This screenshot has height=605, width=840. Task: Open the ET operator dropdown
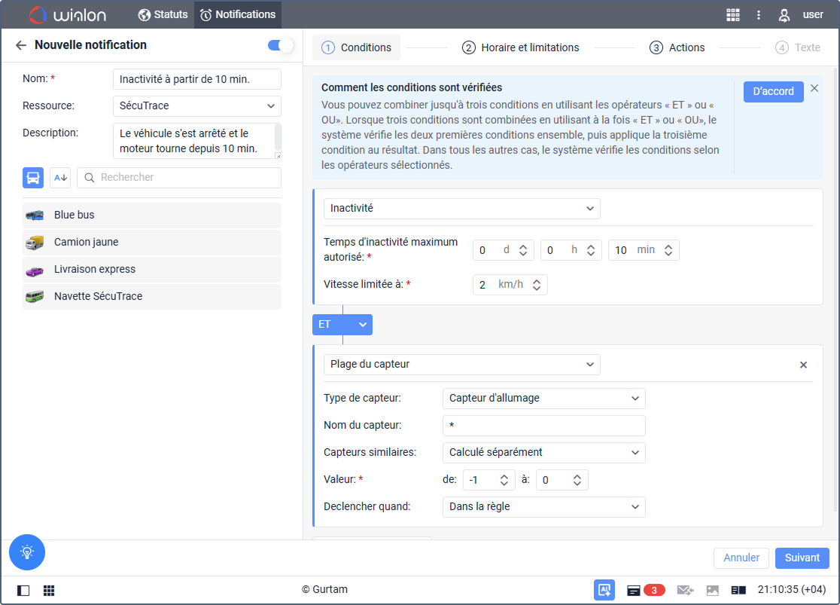(342, 325)
